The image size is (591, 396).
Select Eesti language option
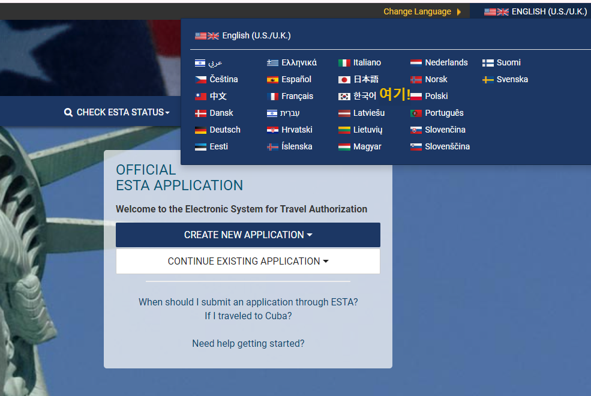click(x=218, y=146)
